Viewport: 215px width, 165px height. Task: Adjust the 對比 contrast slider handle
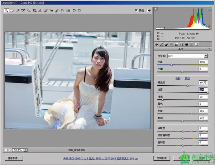click(183, 121)
